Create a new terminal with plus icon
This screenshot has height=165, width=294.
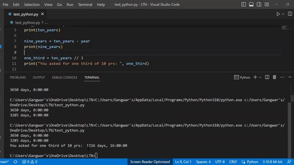click(255, 77)
